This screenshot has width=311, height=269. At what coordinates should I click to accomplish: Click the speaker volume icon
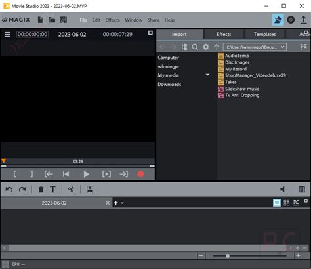[283, 190]
